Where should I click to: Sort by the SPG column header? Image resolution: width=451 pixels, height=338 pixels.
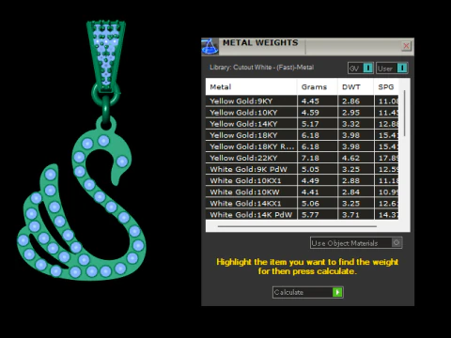tap(386, 87)
